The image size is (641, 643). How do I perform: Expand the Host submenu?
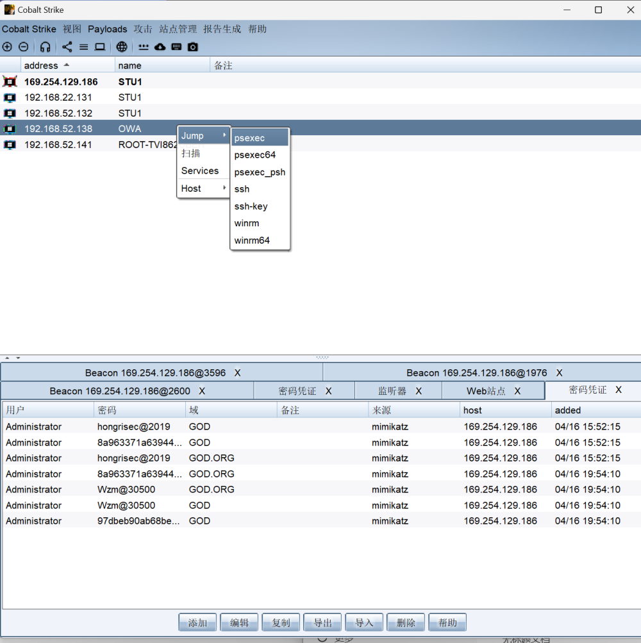click(x=203, y=188)
